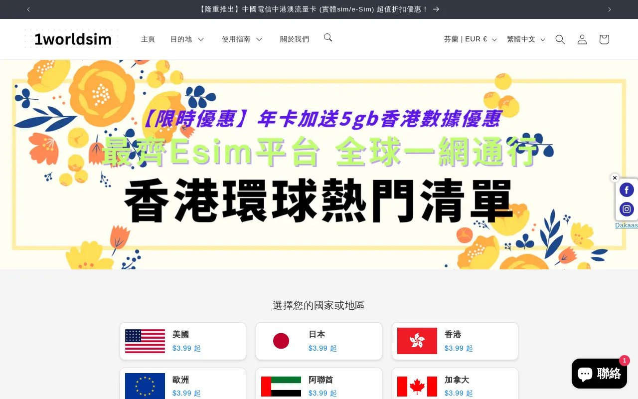This screenshot has width=638, height=399.
Task: Open the 關於我們 page
Action: point(294,39)
